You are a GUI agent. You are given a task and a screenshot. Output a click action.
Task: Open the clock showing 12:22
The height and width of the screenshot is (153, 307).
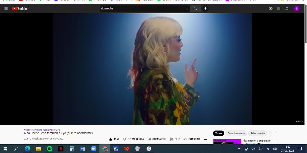(287, 149)
